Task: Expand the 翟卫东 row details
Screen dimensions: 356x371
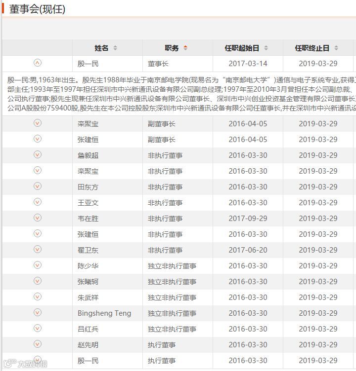Action: (37, 249)
